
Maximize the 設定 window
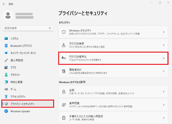click(x=160, y=3)
